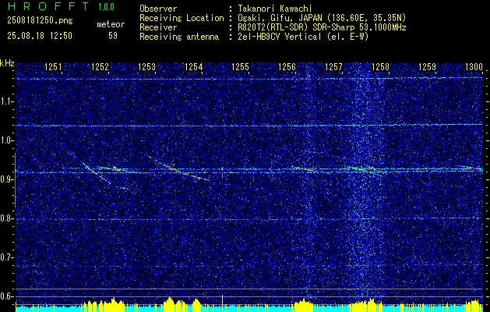Click the 0.8 kHz frequency label
This screenshot has width=490, height=312.
(x=5, y=218)
